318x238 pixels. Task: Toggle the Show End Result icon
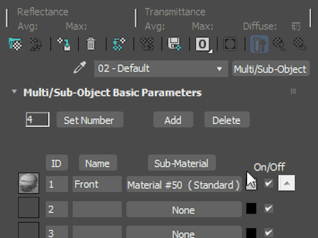pos(259,43)
